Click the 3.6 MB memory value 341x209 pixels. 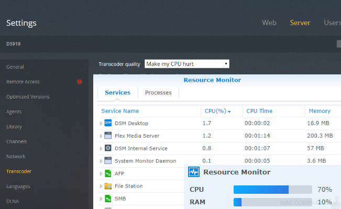[316, 161]
